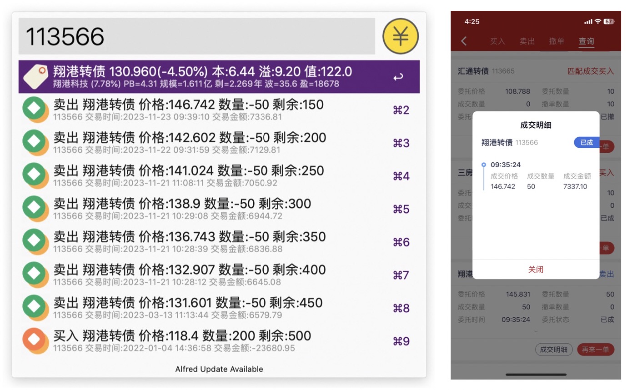Switch to the 卖出 tab
This screenshot has width=632, height=390.
pos(527,41)
